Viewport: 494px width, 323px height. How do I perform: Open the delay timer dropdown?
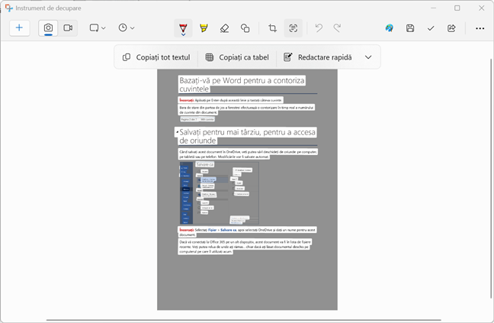pyautogui.click(x=127, y=28)
